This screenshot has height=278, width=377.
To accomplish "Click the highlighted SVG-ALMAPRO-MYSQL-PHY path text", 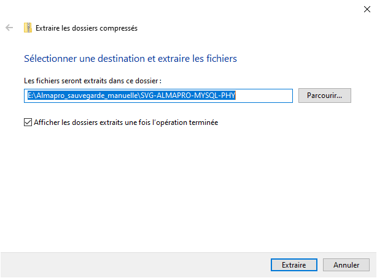I will coord(188,96).
